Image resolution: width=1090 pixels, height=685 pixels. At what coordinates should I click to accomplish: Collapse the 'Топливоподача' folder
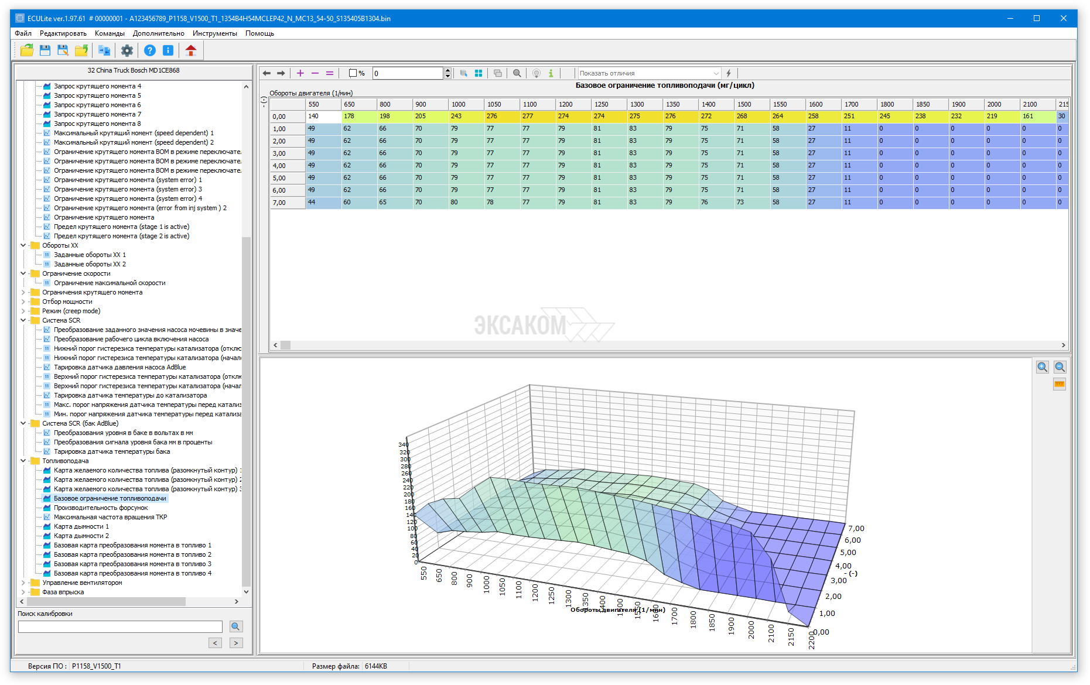[x=23, y=461]
